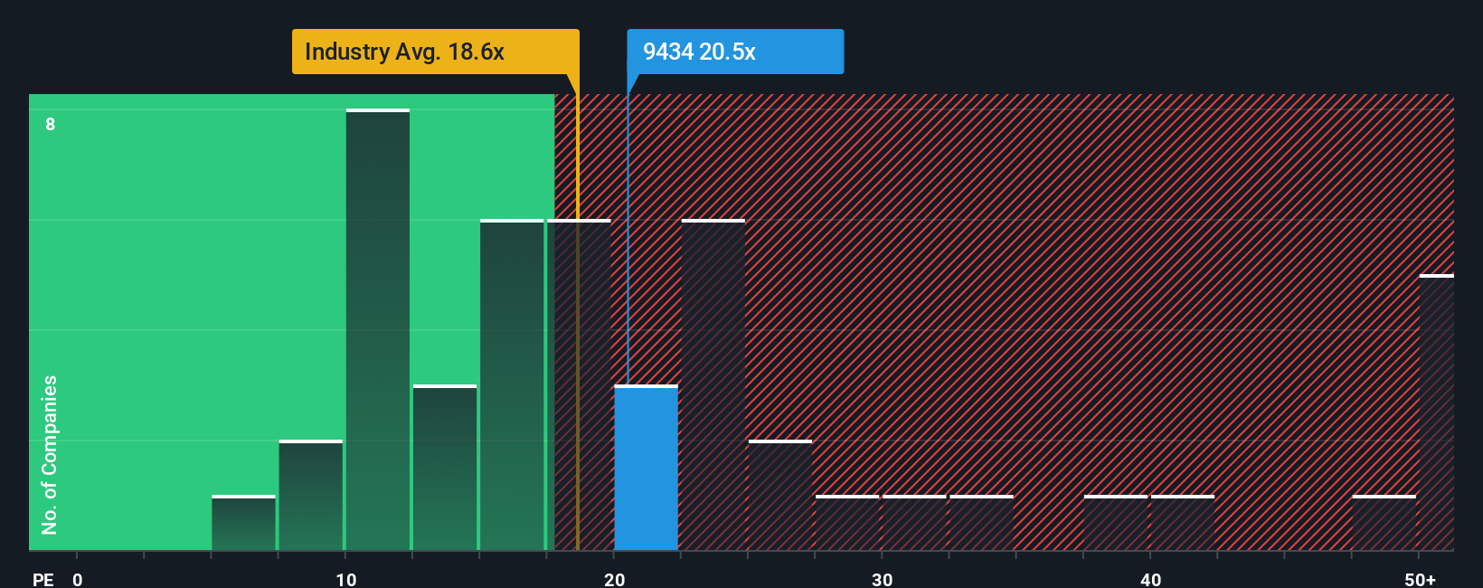The width and height of the screenshot is (1483, 588).
Task: Click the hatched bar between 25 and 27.5
Action: click(780, 495)
